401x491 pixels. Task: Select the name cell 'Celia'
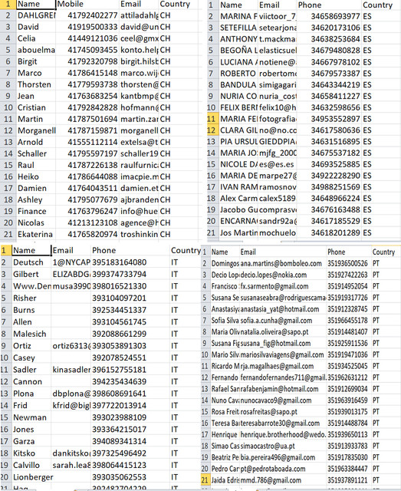tap(36, 38)
